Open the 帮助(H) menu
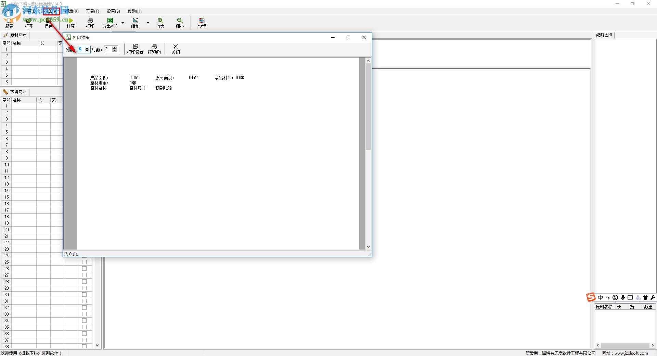657x356 pixels. [134, 11]
